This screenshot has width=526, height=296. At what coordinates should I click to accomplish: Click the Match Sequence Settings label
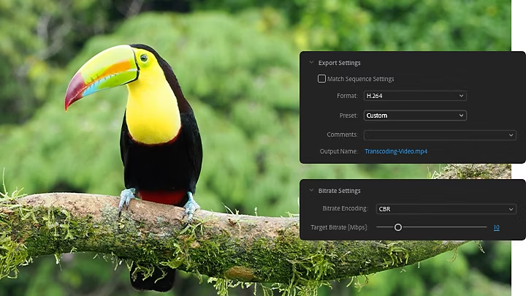361,79
